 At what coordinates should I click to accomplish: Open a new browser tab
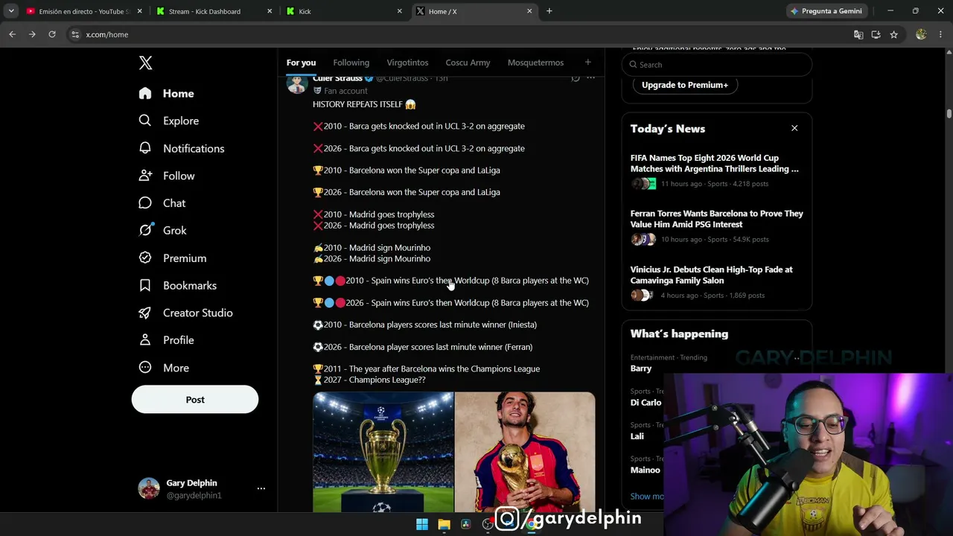(x=549, y=11)
